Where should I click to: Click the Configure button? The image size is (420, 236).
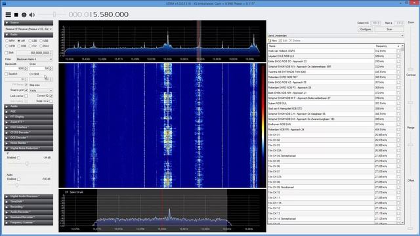pos(365,29)
